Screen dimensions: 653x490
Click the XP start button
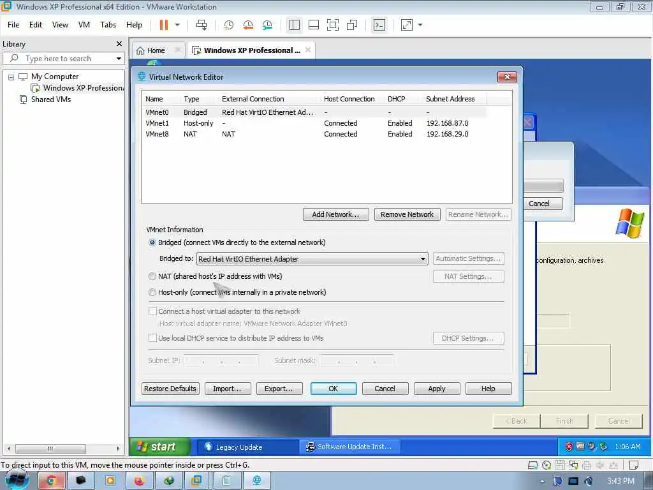pyautogui.click(x=160, y=447)
